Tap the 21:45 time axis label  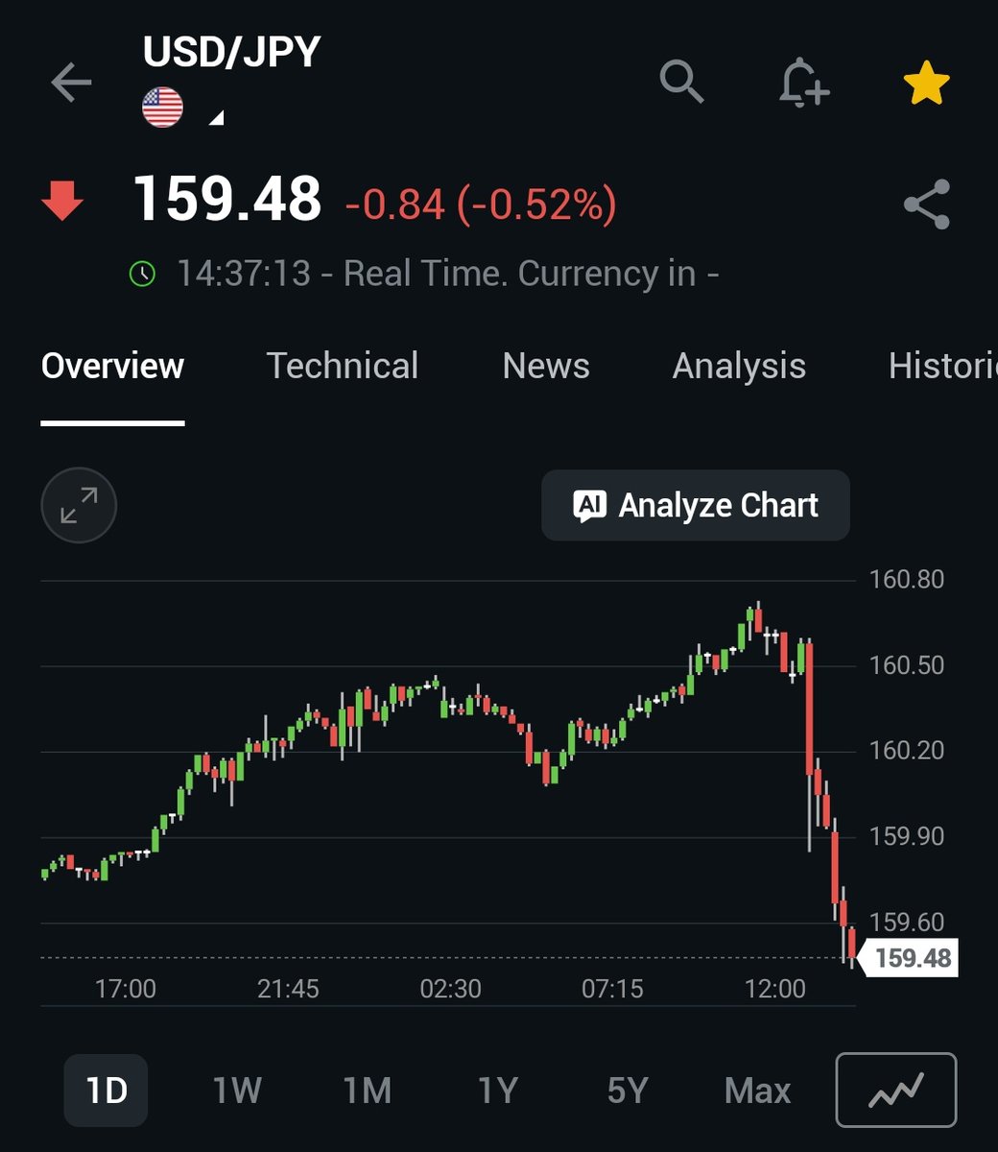[288, 989]
